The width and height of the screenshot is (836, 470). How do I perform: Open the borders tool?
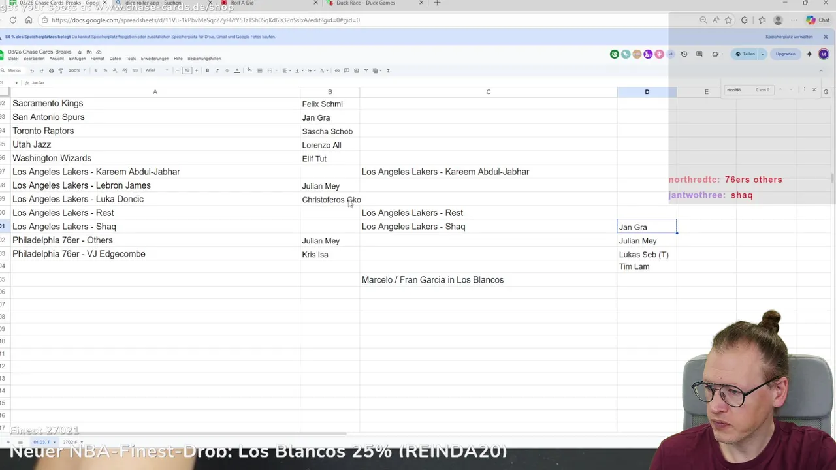tap(259, 70)
